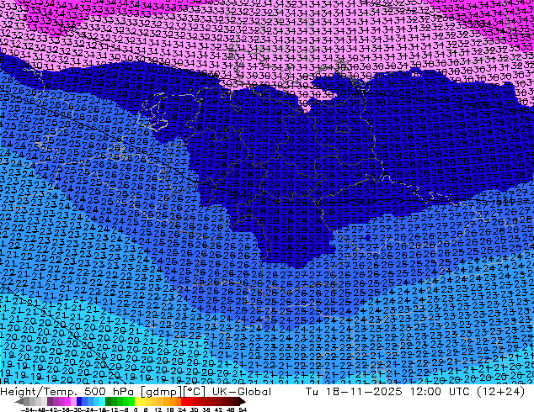Image resolution: width=534 pixels, height=412 pixels.
Task: Click the bright yellow legend swatch above 0
Action: (x=137, y=401)
